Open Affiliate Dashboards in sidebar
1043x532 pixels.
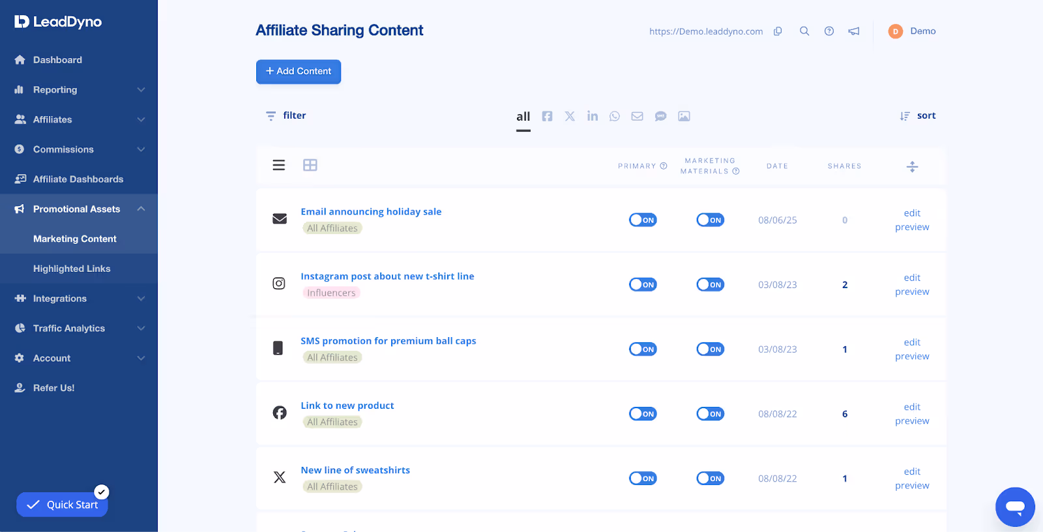[78, 179]
